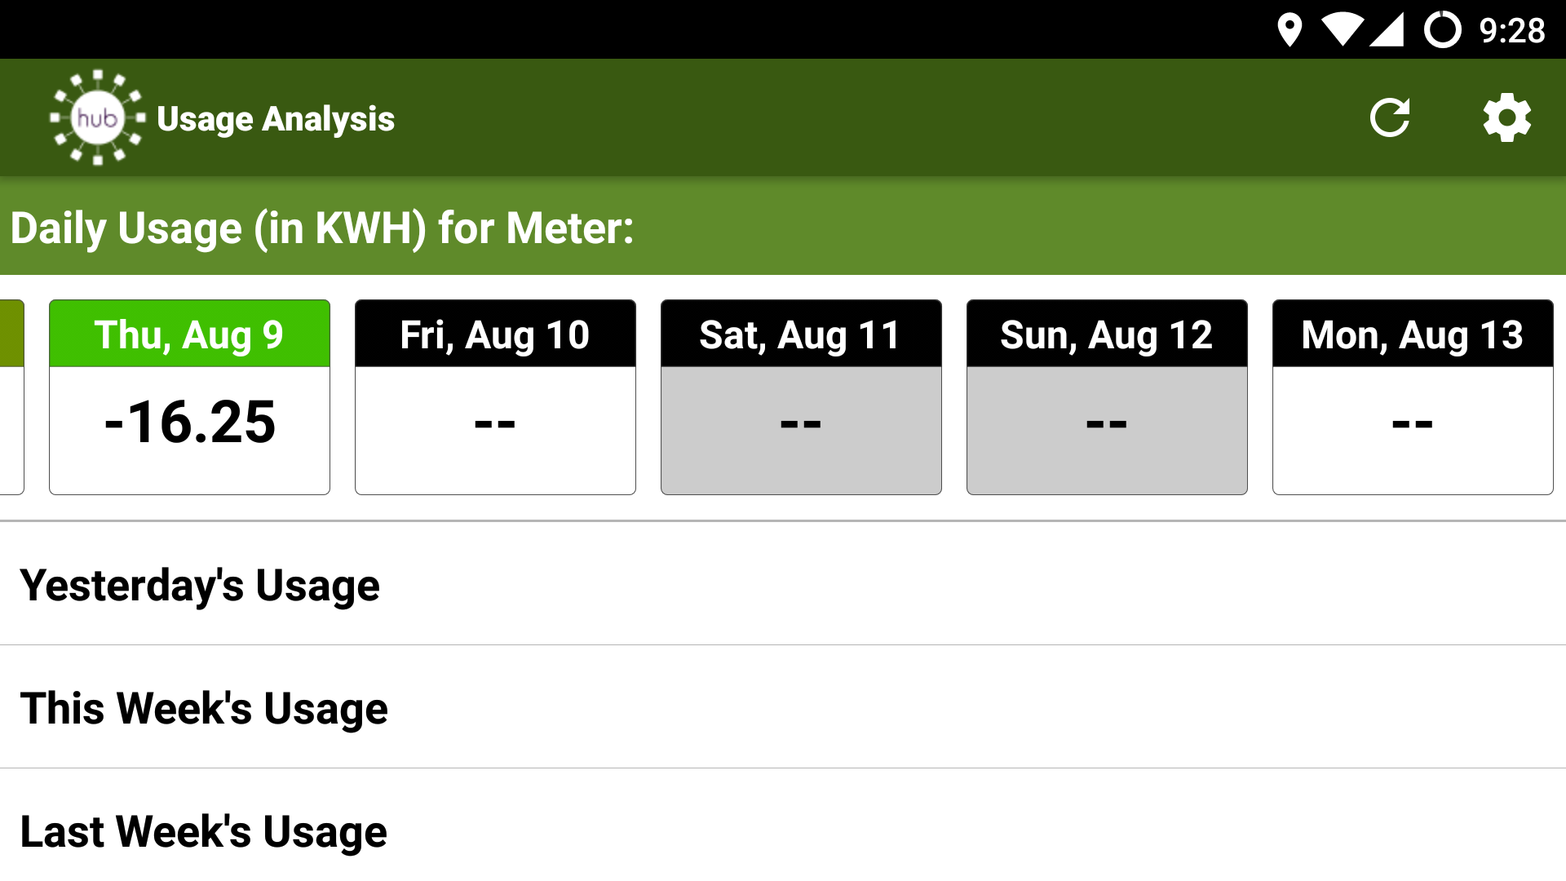Select the Fri, Aug 10 day card
The height and width of the screenshot is (881, 1566).
point(495,397)
